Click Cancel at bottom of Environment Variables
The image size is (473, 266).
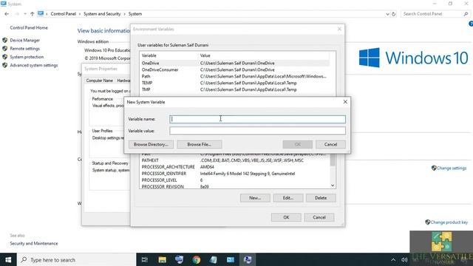tap(319, 217)
